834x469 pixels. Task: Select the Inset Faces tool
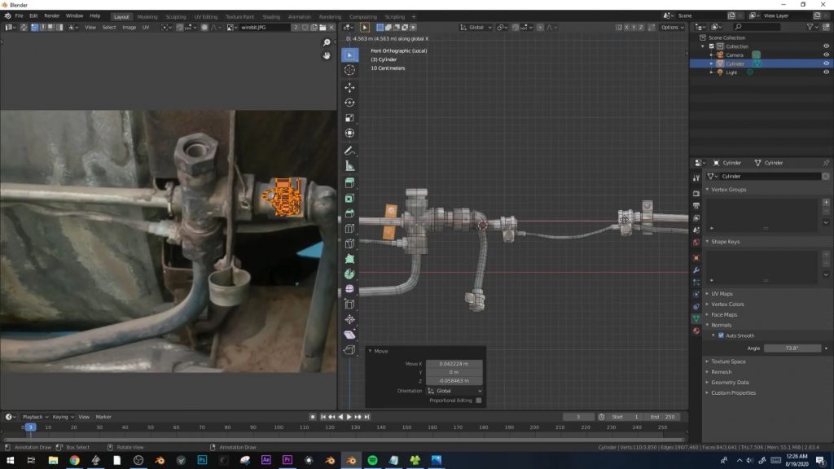pyautogui.click(x=349, y=199)
